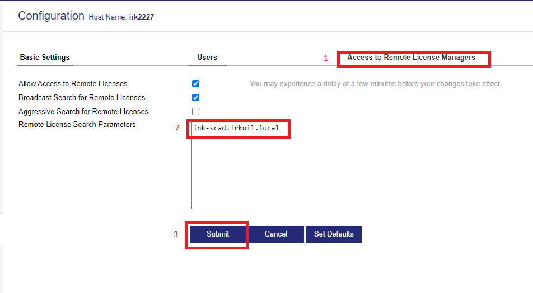Open the Basic Settings tab
The image size is (533, 293).
[45, 58]
